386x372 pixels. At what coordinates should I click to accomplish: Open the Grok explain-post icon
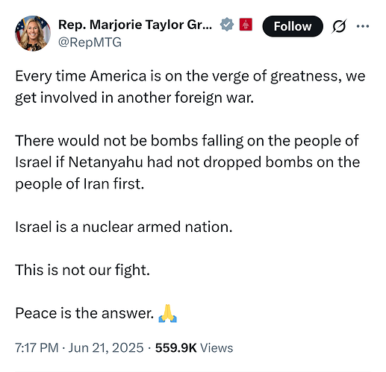pyautogui.click(x=339, y=26)
